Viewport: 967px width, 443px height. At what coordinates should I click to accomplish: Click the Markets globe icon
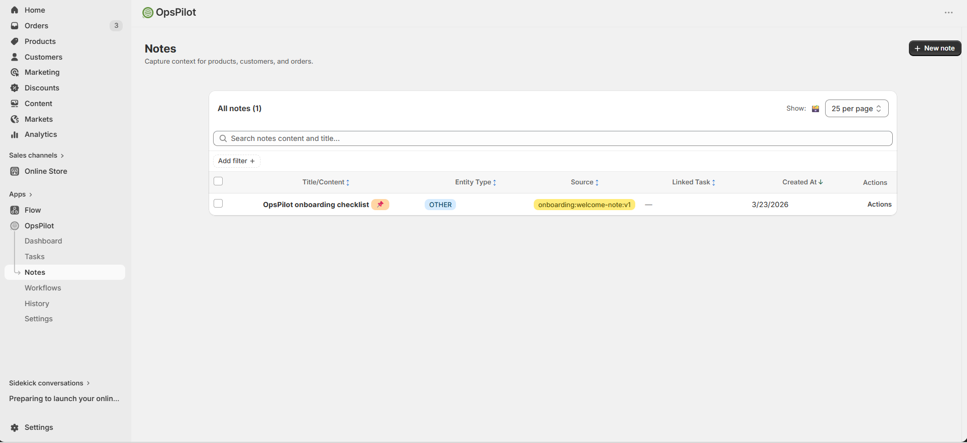[x=15, y=119]
